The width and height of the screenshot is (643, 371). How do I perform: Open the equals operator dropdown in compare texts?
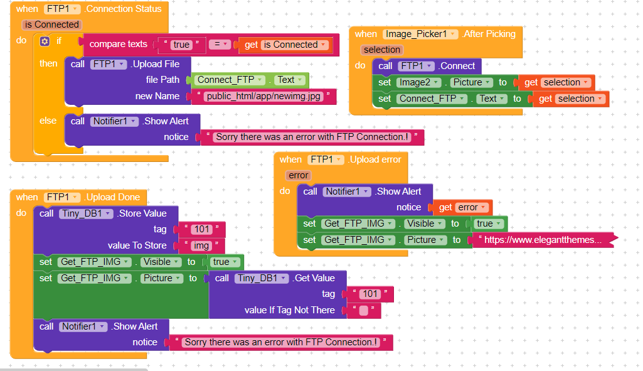pyautogui.click(x=220, y=44)
